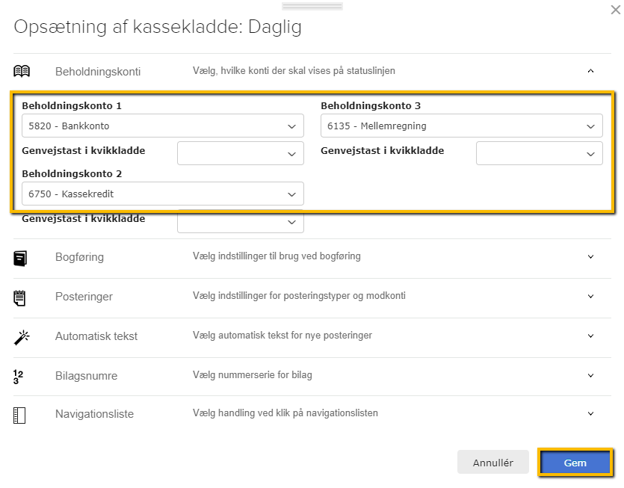Click the Posteringer notepad icon
This screenshot has height=488, width=624.
pyautogui.click(x=22, y=297)
